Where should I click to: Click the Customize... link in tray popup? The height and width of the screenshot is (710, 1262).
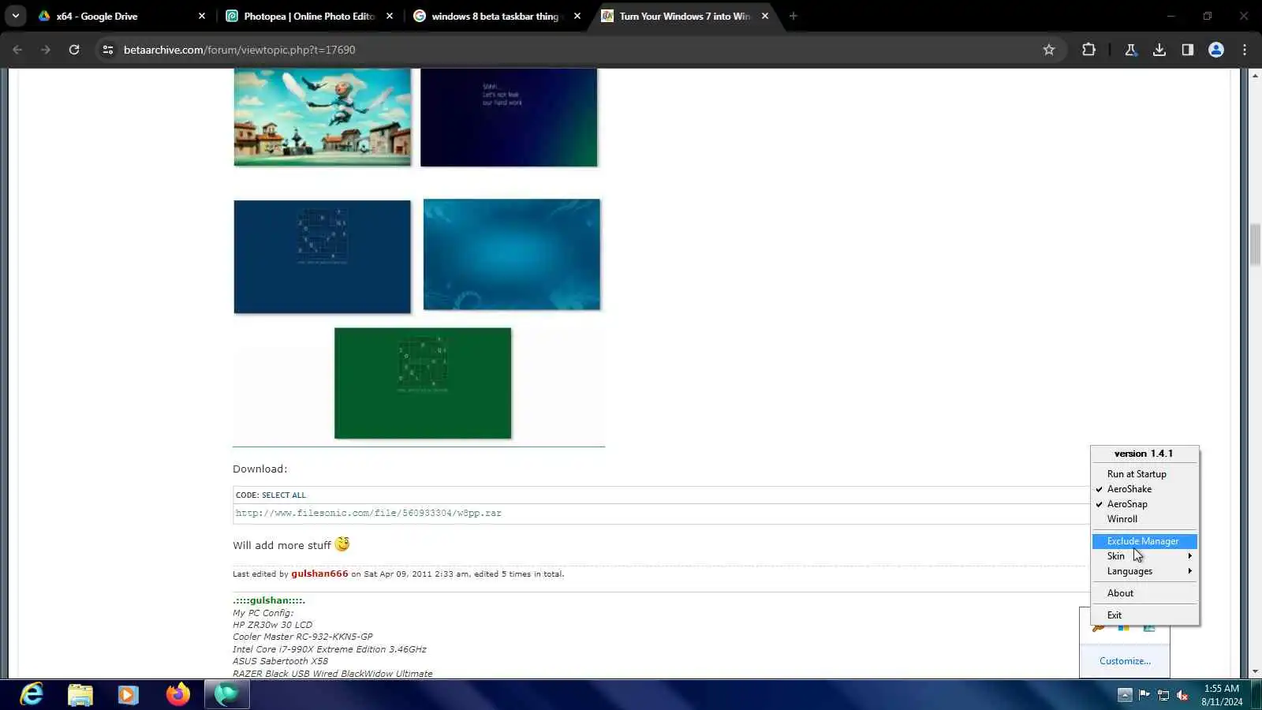click(x=1125, y=661)
